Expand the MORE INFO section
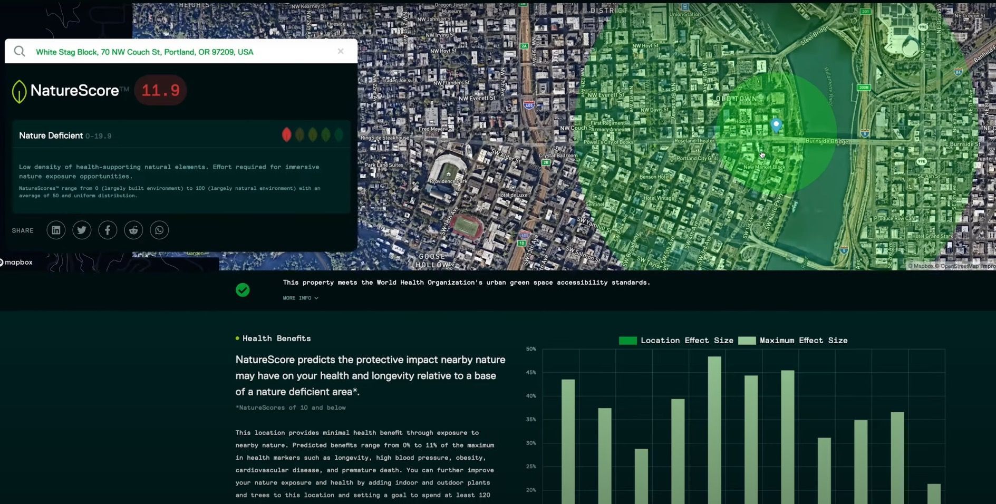Image resolution: width=996 pixels, height=504 pixels. point(301,298)
